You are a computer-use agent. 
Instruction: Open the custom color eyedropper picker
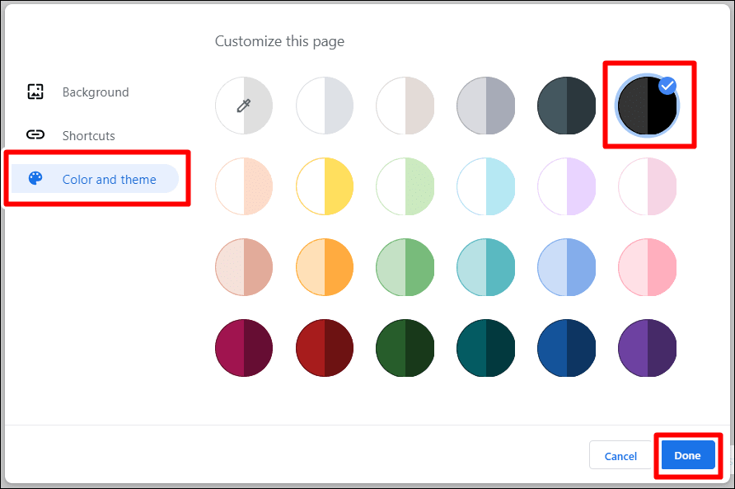[244, 106]
